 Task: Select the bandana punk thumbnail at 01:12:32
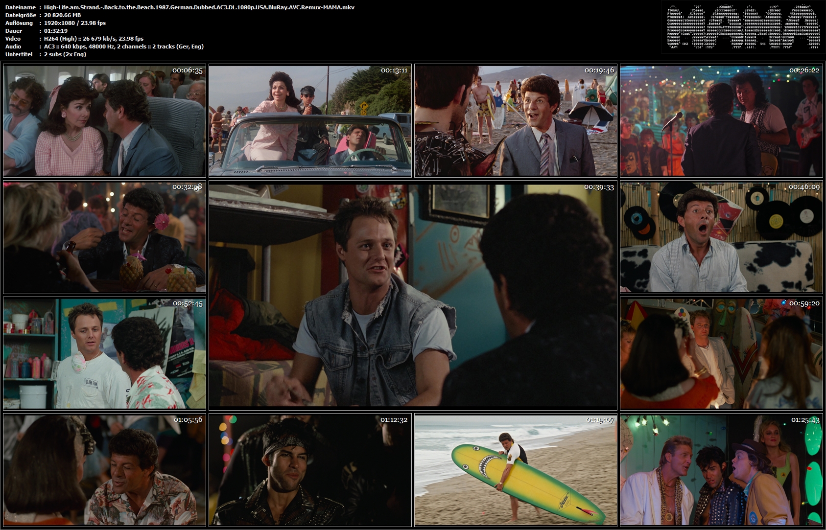click(310, 470)
